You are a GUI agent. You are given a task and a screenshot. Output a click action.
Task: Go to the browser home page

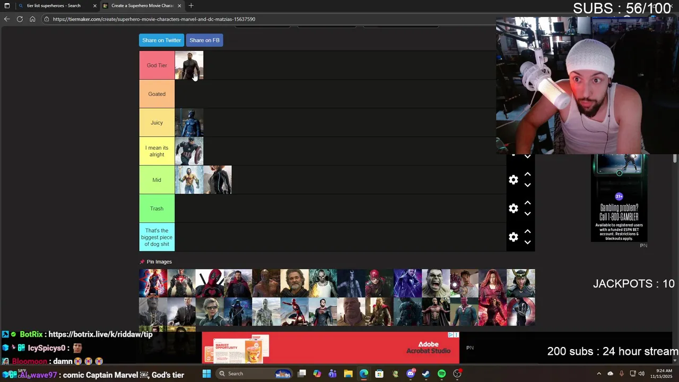(32, 19)
